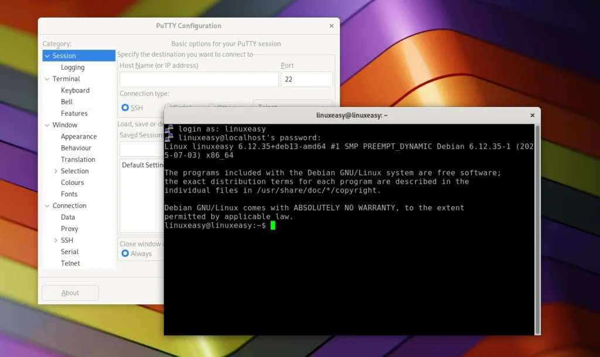
Task: Collapse the Terminal category chevron
Action: tap(47, 79)
